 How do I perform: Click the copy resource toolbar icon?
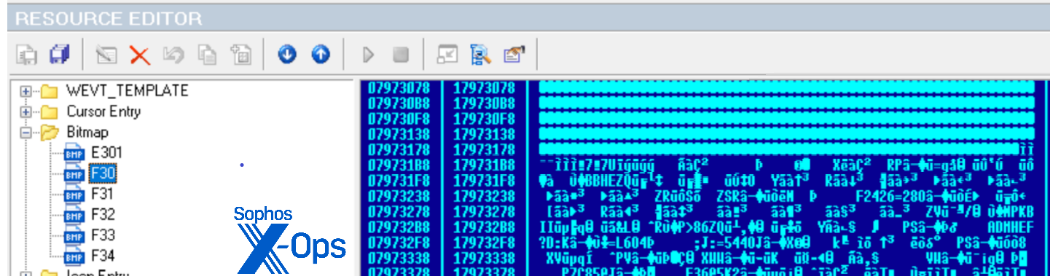click(x=208, y=55)
